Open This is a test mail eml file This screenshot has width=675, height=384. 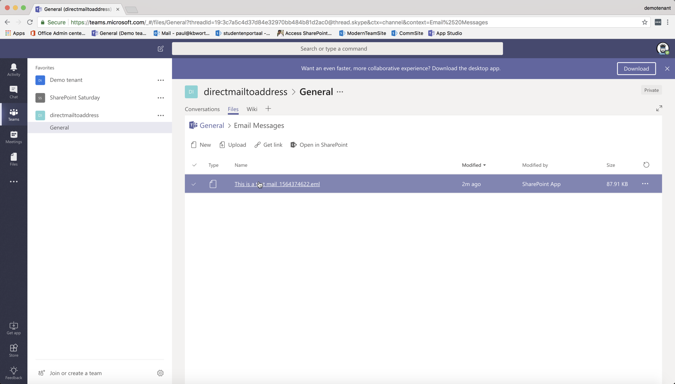(x=277, y=184)
